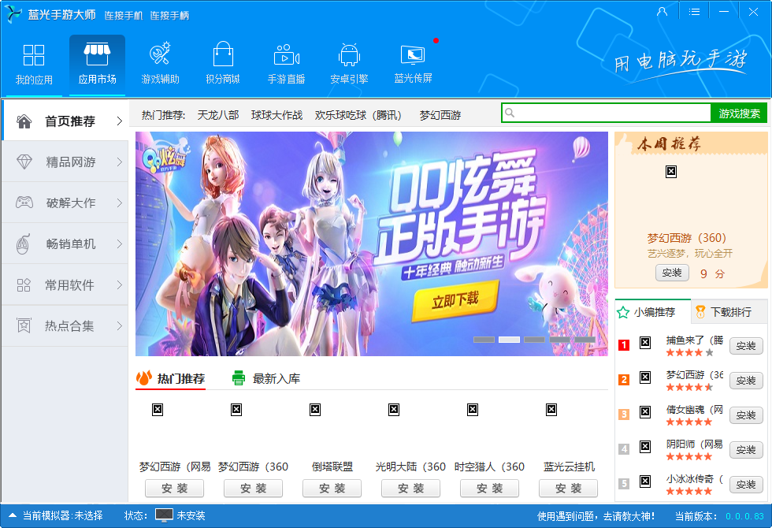Screen dimensions: 772x528
Task: Click hot search term 欢乐球吃球 (腾讯)
Action: click(x=358, y=115)
